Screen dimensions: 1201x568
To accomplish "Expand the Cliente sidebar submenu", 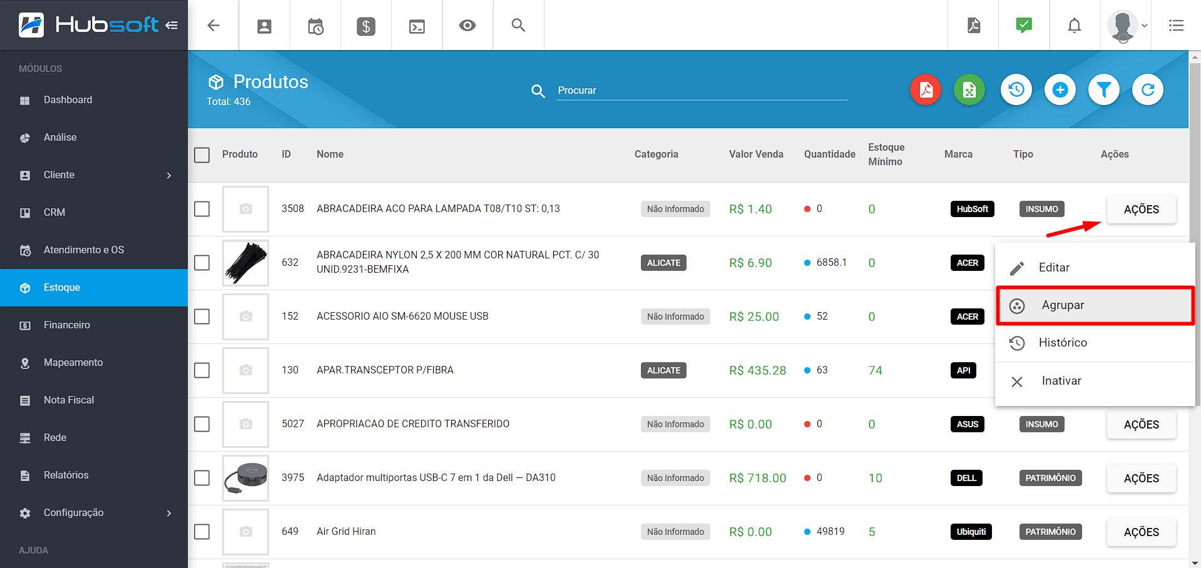I will point(168,175).
